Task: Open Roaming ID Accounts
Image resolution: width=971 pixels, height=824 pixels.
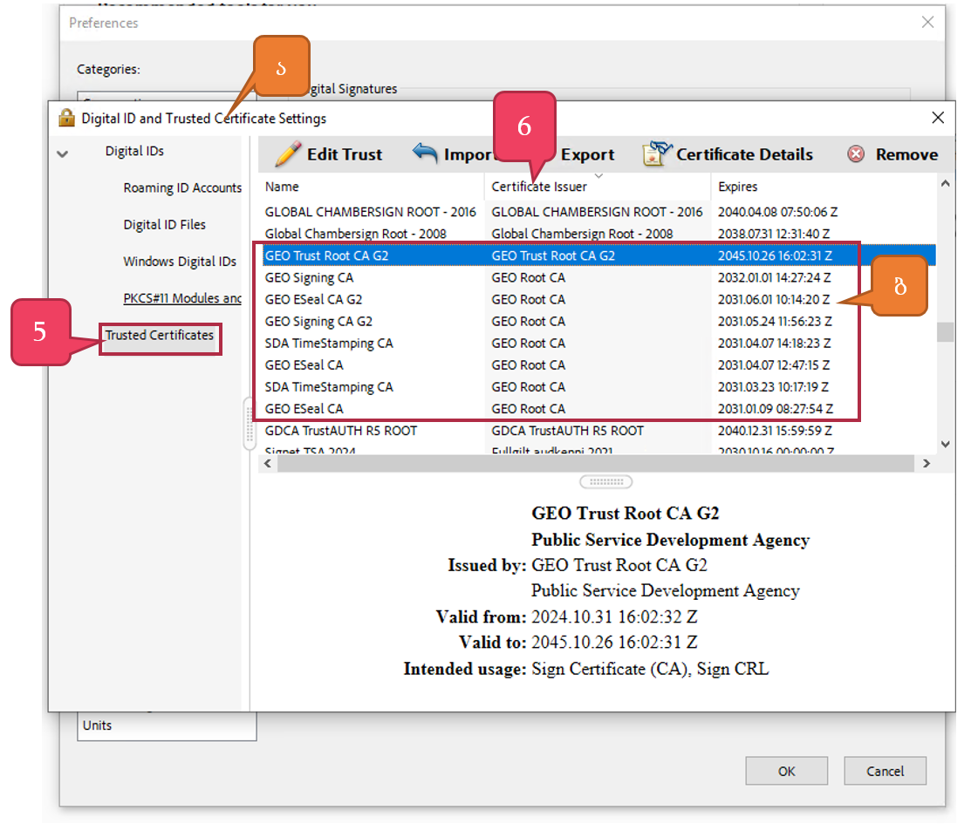Action: click(x=182, y=187)
